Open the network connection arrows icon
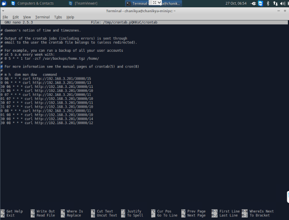289x220 pixels. (275, 3)
